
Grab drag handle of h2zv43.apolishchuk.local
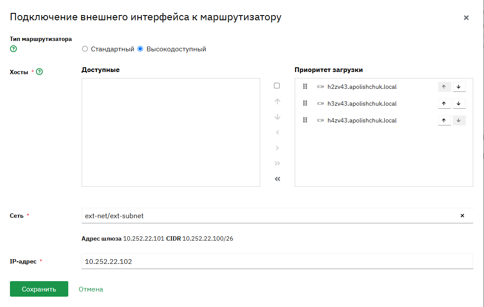pyautogui.click(x=305, y=87)
